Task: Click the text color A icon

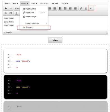Action: 17,13
